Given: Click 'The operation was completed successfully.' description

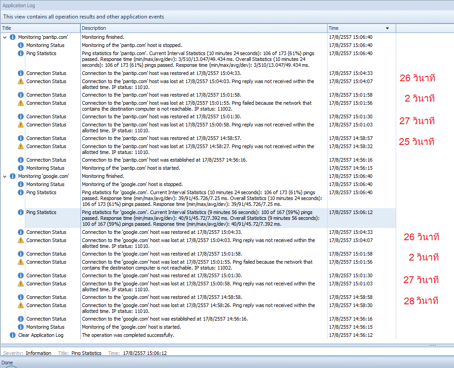Looking at the screenshot, I should pyautogui.click(x=128, y=335).
